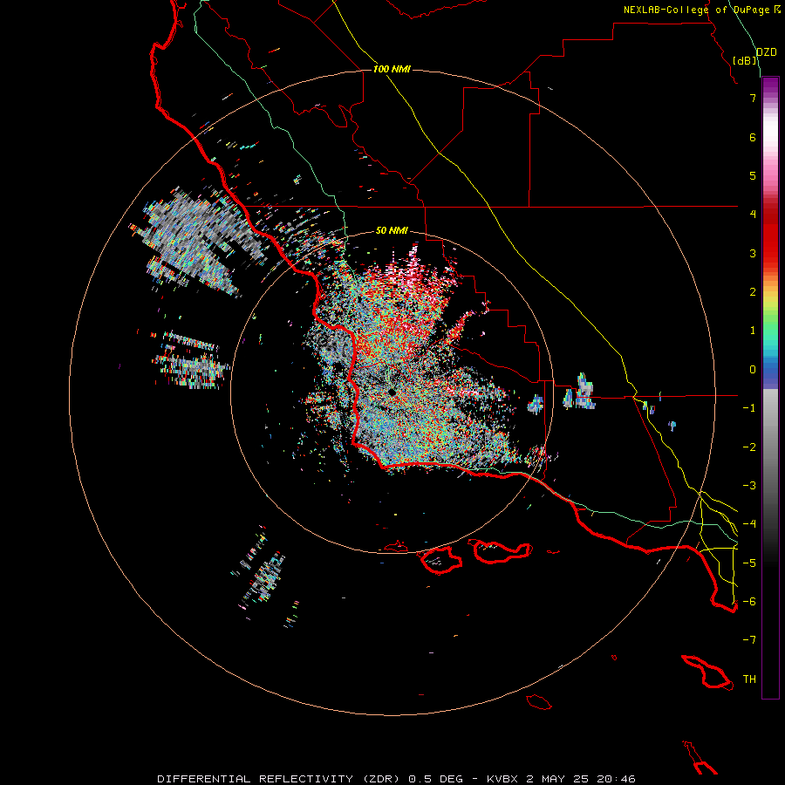
Task: Click the 4 value on the color scale
Action: tap(753, 215)
